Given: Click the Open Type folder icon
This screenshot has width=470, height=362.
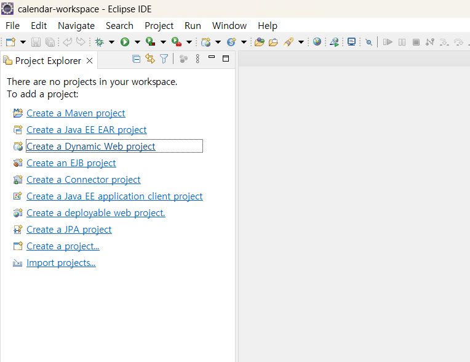Looking at the screenshot, I should tap(260, 42).
